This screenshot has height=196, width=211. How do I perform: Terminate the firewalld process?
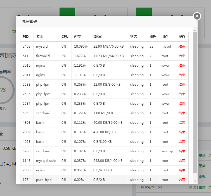coord(182,56)
